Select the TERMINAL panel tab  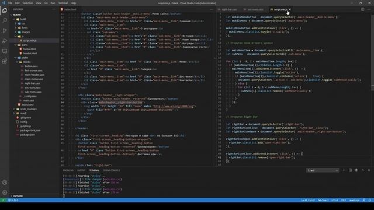pyautogui.click(x=94, y=170)
